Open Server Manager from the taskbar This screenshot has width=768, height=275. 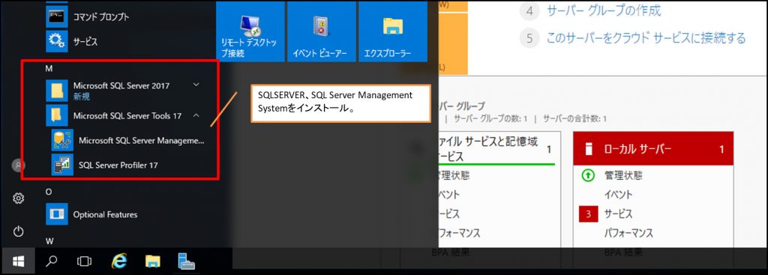(186, 262)
